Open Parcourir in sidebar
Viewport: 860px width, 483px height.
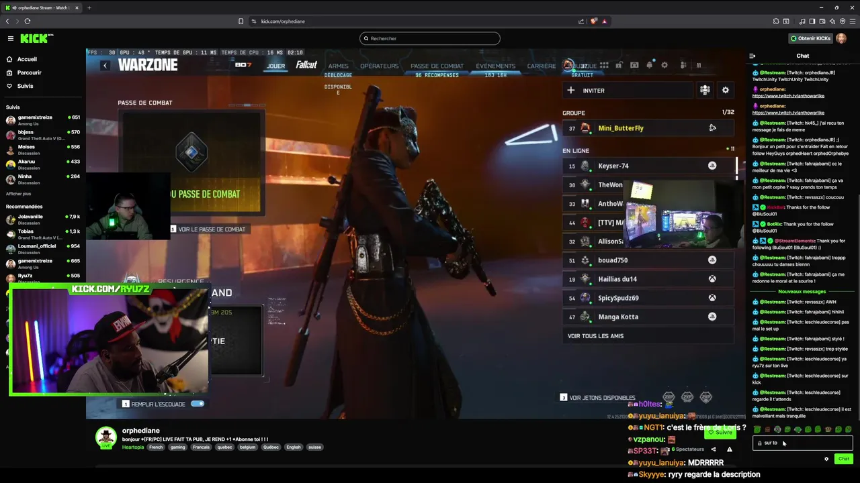click(29, 72)
